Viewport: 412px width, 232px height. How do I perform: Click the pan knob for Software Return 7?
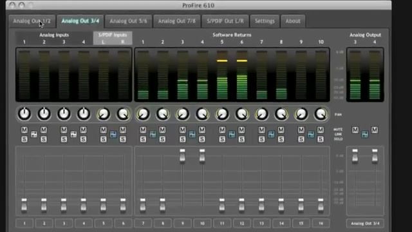pyautogui.click(x=262, y=114)
